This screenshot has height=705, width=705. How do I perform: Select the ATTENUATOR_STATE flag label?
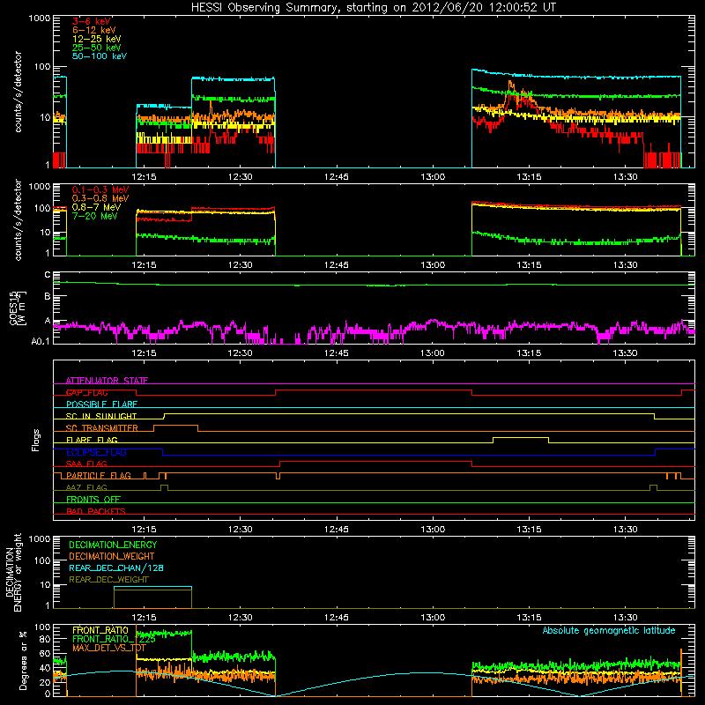pyautogui.click(x=107, y=381)
